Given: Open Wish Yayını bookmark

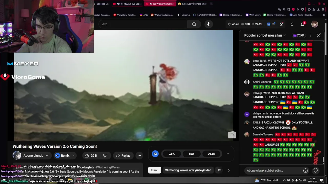Looking at the screenshot, I should (x=253, y=15).
